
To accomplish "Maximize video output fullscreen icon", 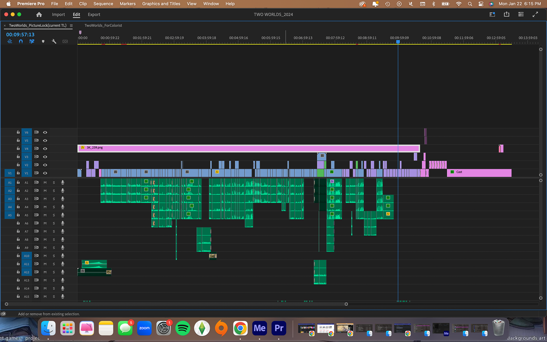I will click(535, 14).
